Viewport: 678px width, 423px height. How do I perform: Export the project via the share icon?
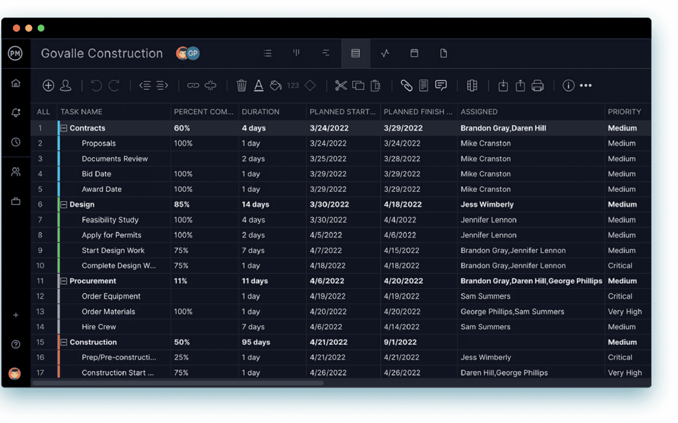pyautogui.click(x=520, y=86)
